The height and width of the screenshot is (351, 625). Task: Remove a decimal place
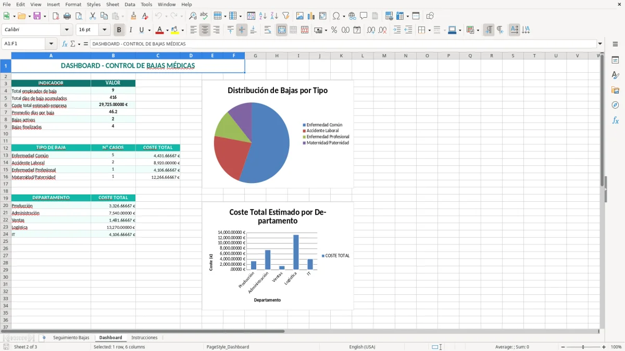tap(382, 30)
